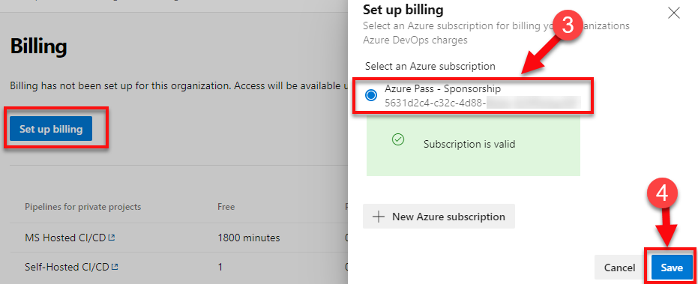Viewport: 698px width, 284px height.
Task: Click the Set up billing button
Action: [51, 129]
